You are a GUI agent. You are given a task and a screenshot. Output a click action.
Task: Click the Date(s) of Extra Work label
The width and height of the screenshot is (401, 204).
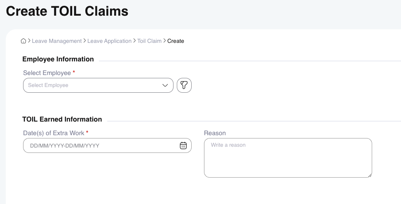(54, 133)
